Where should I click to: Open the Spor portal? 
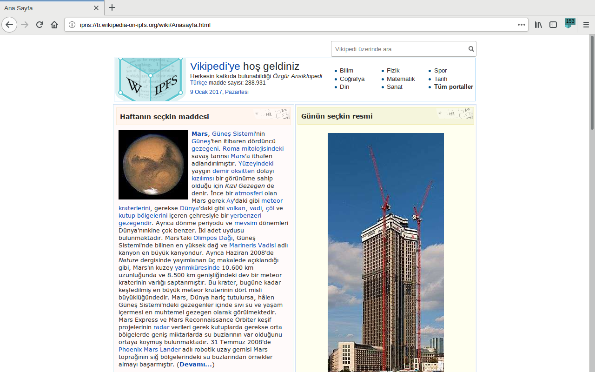[x=441, y=71]
